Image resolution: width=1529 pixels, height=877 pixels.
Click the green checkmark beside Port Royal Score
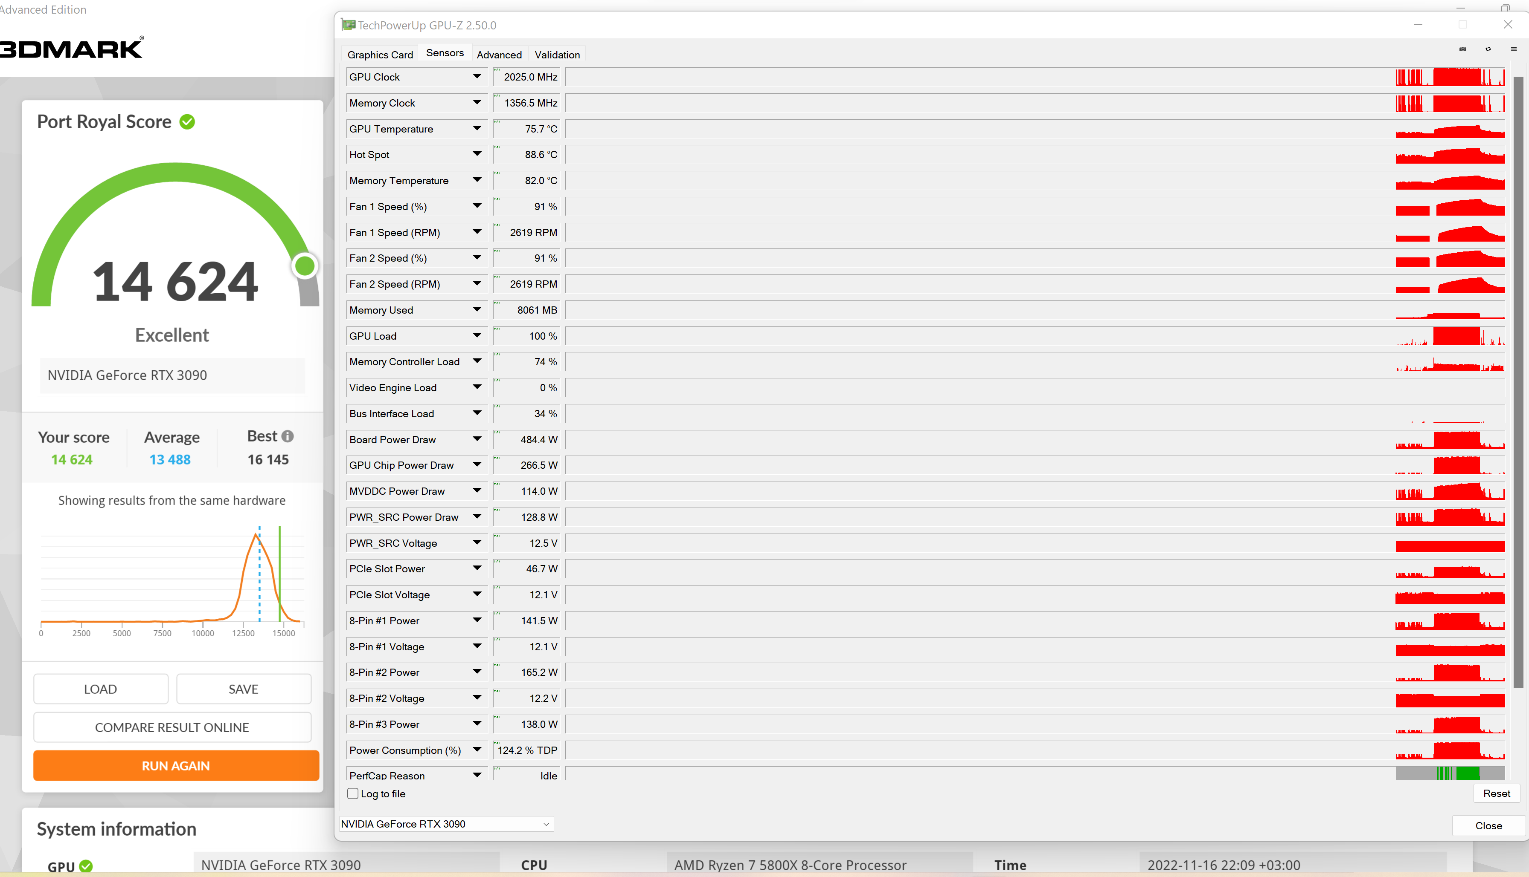click(x=188, y=122)
